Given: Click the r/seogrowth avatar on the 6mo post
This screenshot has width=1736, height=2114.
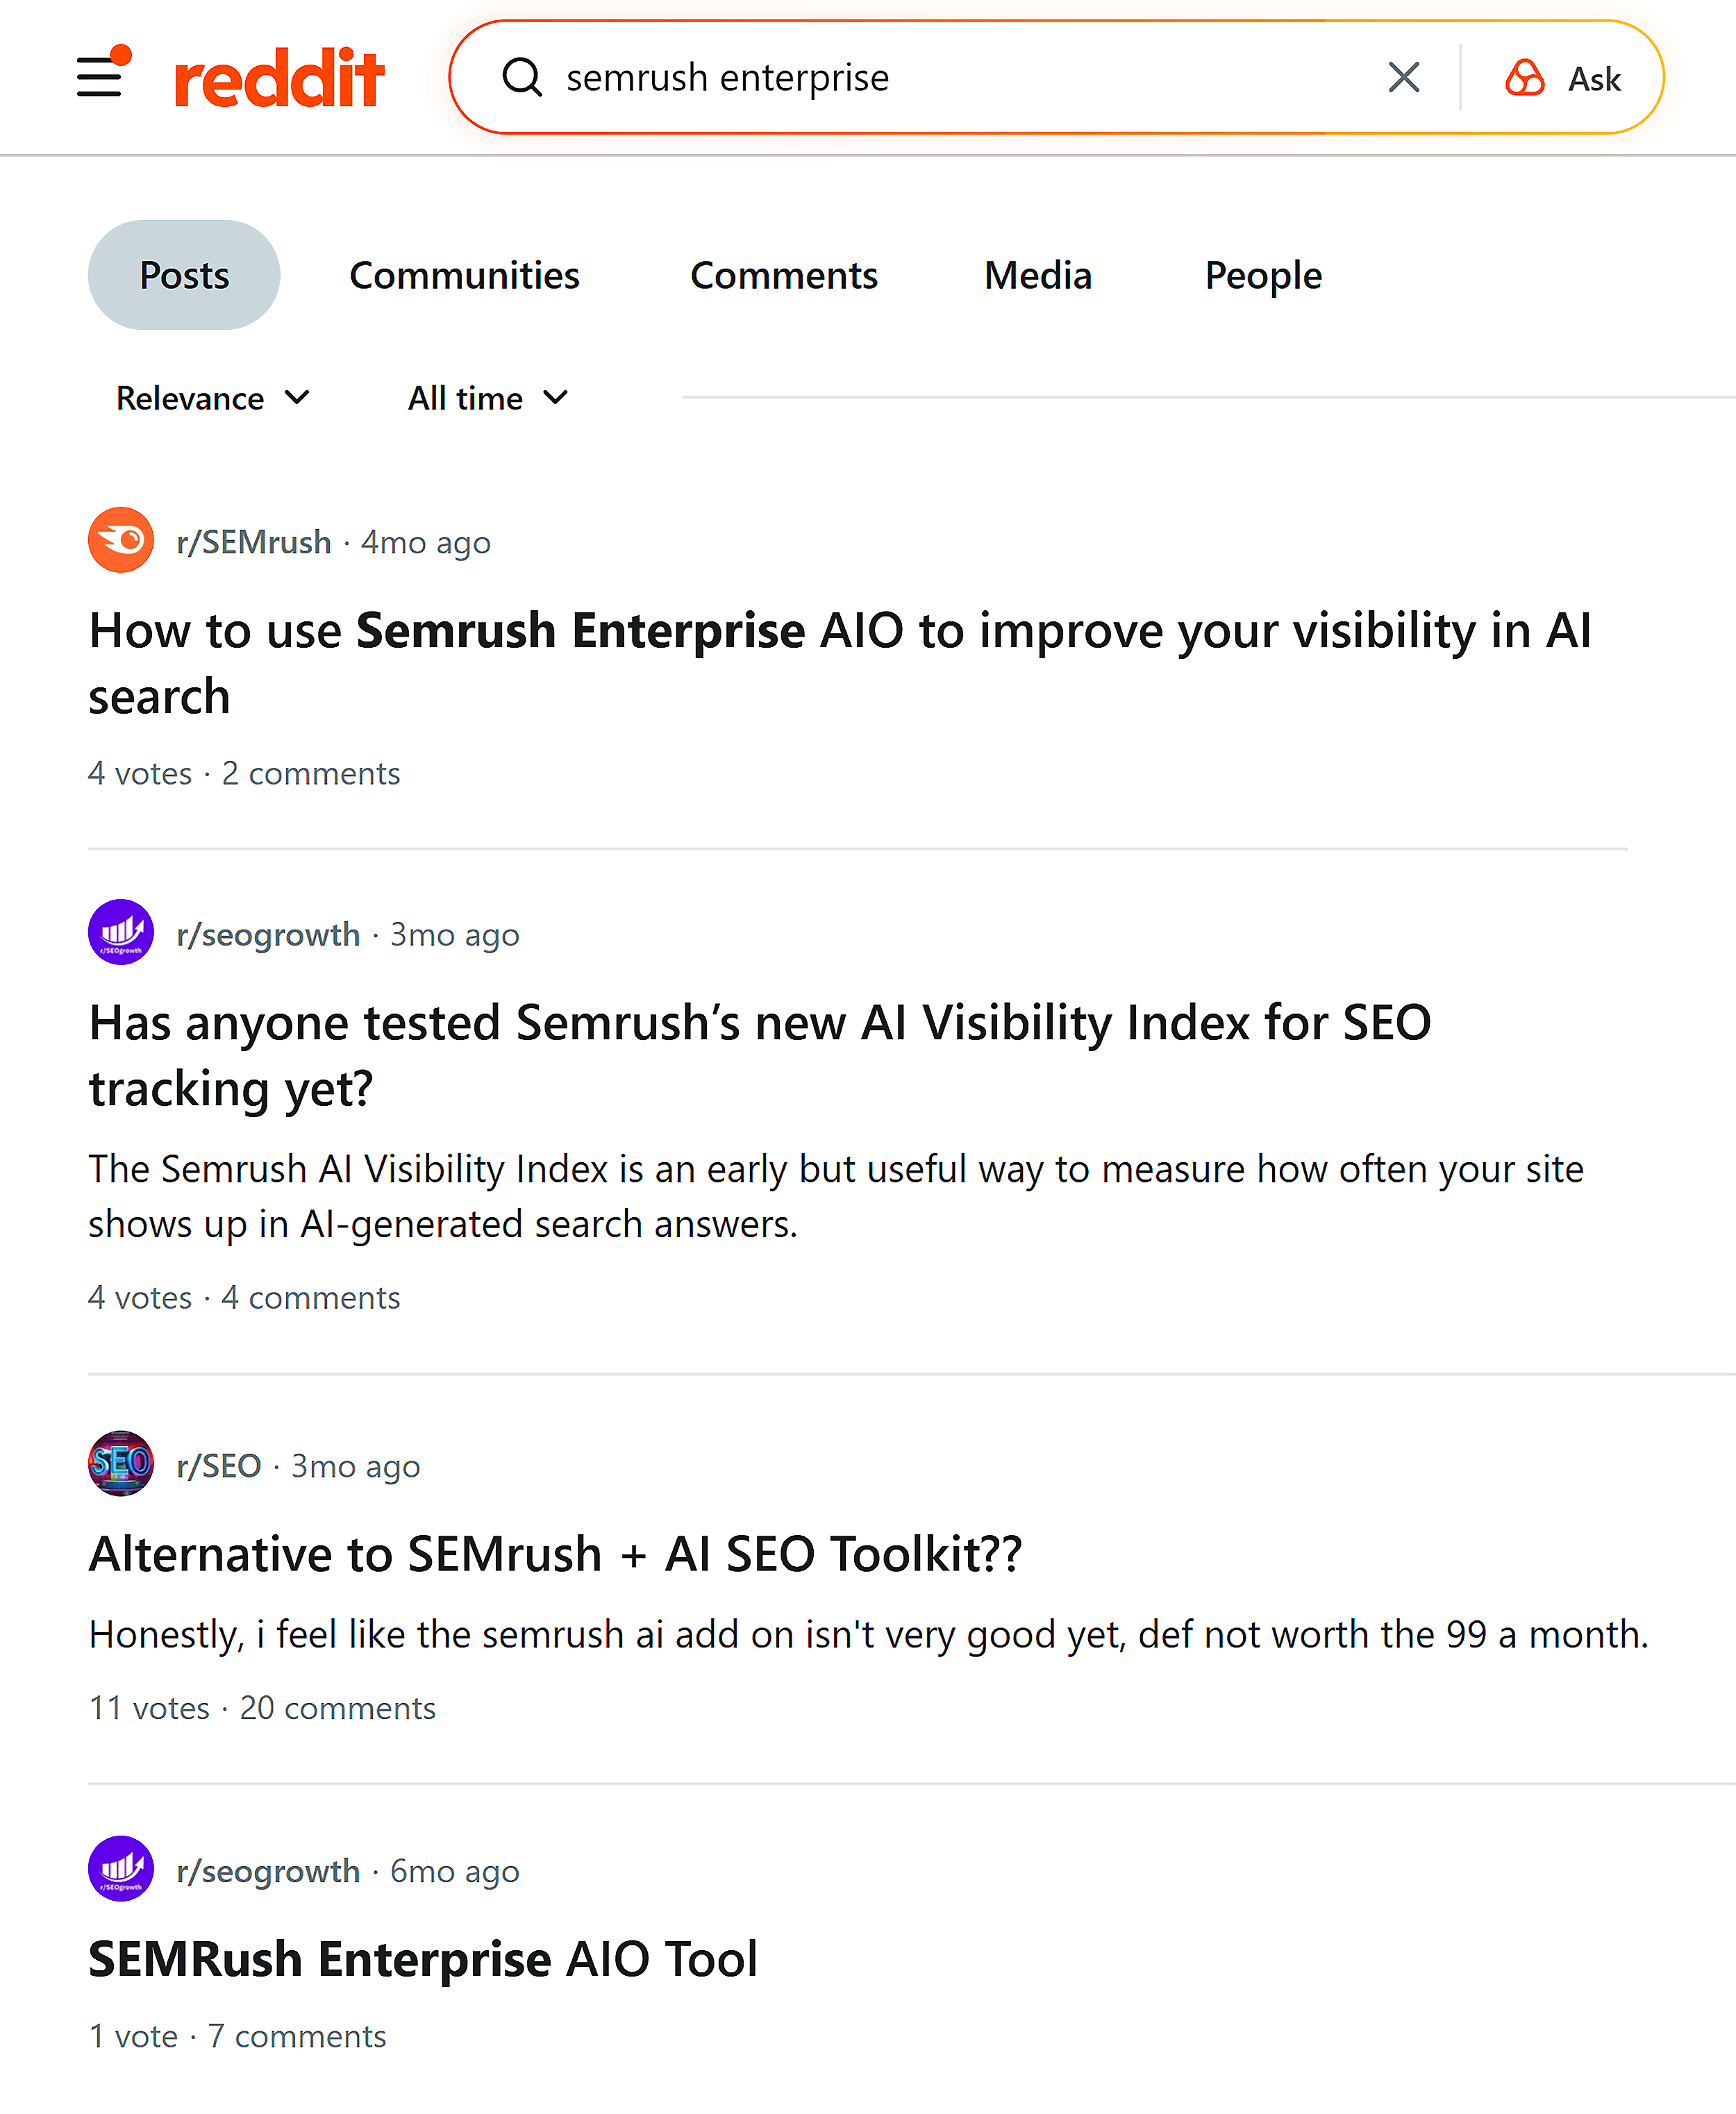Looking at the screenshot, I should [x=121, y=1869].
